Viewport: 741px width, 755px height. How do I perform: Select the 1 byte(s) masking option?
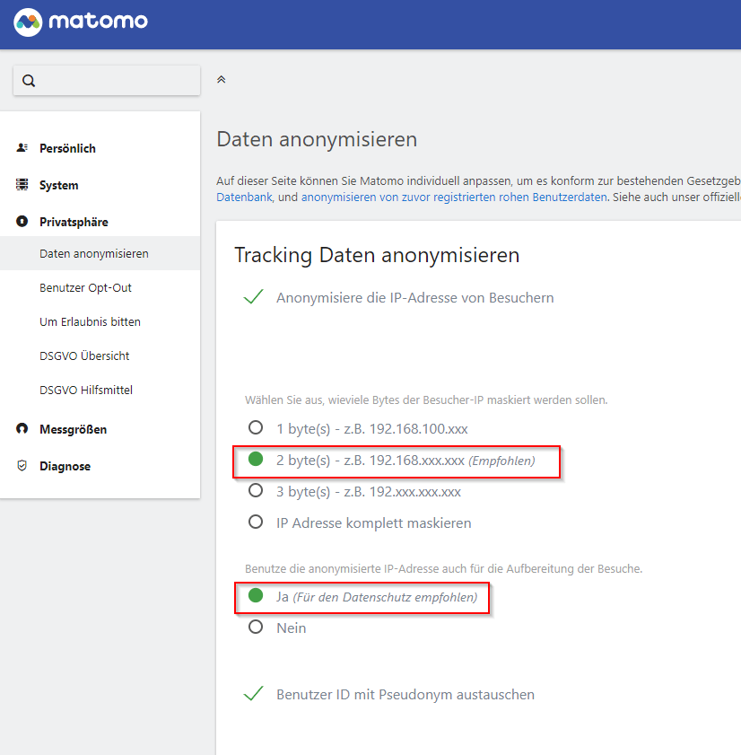click(x=256, y=428)
